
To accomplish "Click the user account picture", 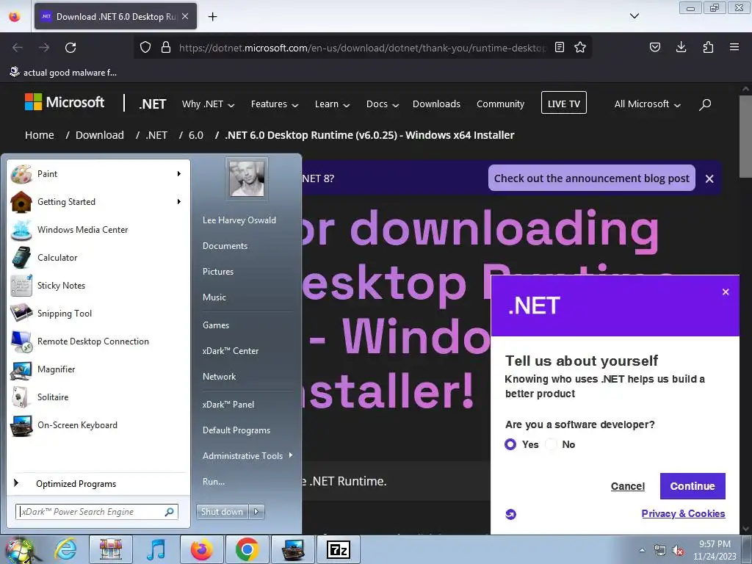I will point(247,178).
